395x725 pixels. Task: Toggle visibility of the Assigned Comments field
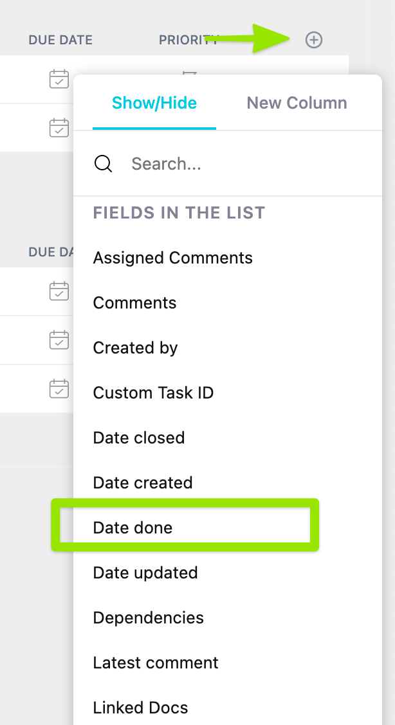coord(172,257)
